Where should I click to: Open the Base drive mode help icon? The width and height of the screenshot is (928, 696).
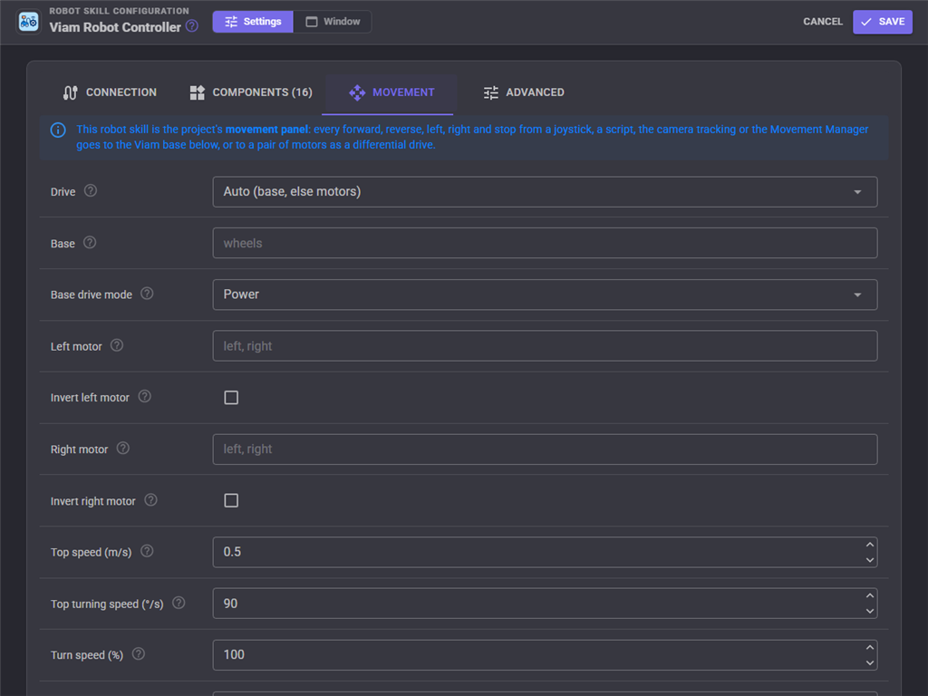pyautogui.click(x=147, y=294)
